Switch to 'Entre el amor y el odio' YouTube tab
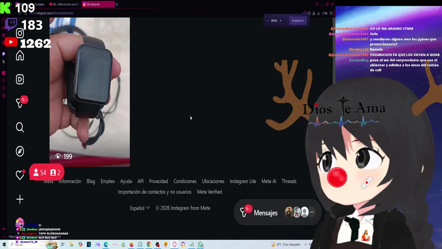This screenshot has height=249, width=442. coord(65,4)
